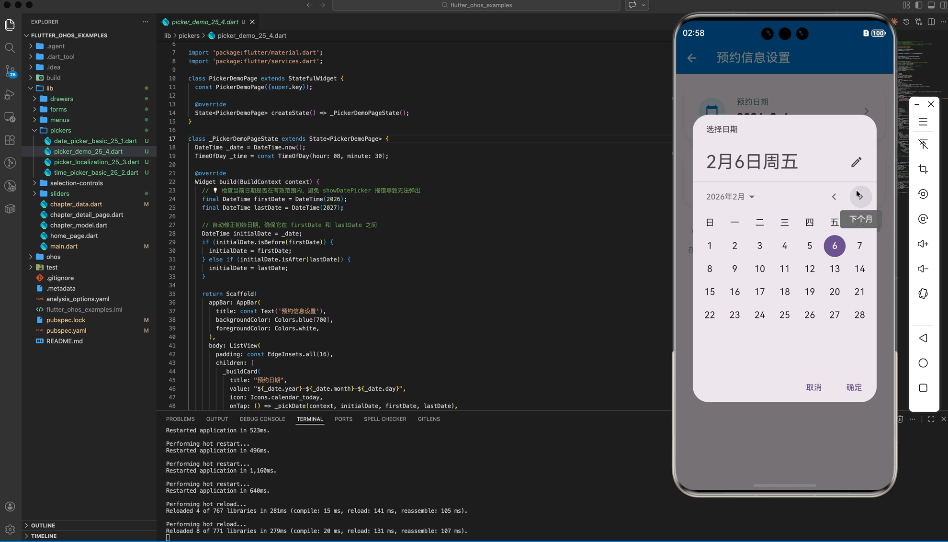Open the Source Control view icon

click(x=10, y=71)
